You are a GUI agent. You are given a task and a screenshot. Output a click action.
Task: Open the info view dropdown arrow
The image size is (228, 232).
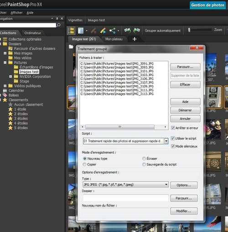pyautogui.click(x=87, y=31)
